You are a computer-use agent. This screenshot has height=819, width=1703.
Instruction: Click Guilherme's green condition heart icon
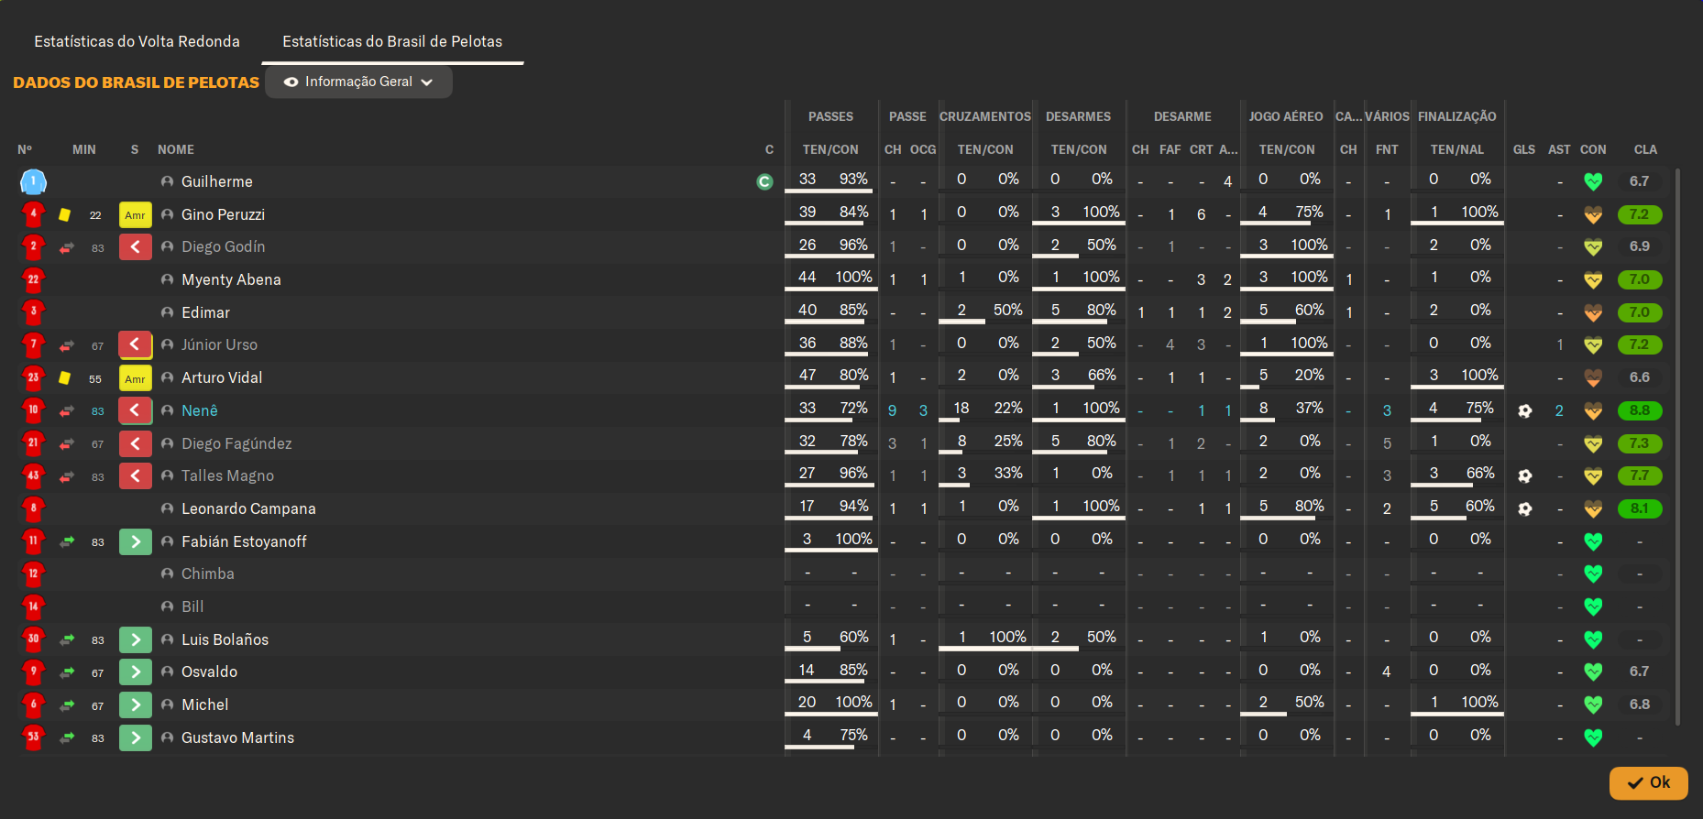1593,181
